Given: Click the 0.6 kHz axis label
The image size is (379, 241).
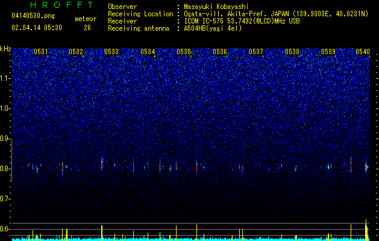Looking at the screenshot, I should [x=5, y=229].
